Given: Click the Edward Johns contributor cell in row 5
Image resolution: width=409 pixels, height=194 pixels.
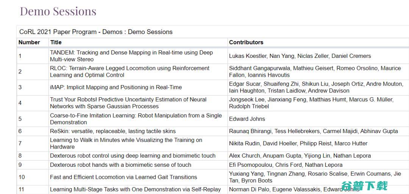Looking at the screenshot, I should coord(247,119).
